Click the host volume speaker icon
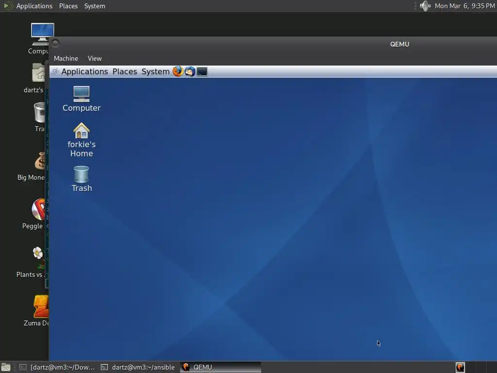Image resolution: width=497 pixels, height=373 pixels. [425, 6]
